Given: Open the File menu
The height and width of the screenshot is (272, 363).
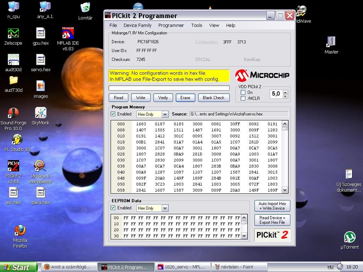Looking at the screenshot, I should [x=113, y=25].
